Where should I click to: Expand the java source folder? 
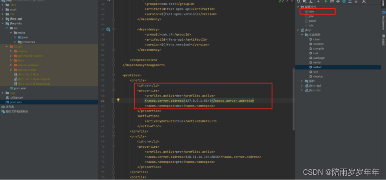pyautogui.click(x=15, y=37)
